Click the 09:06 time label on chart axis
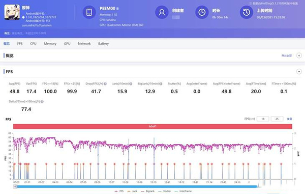Screen dimensions: 305x194 [x=97, y=182]
